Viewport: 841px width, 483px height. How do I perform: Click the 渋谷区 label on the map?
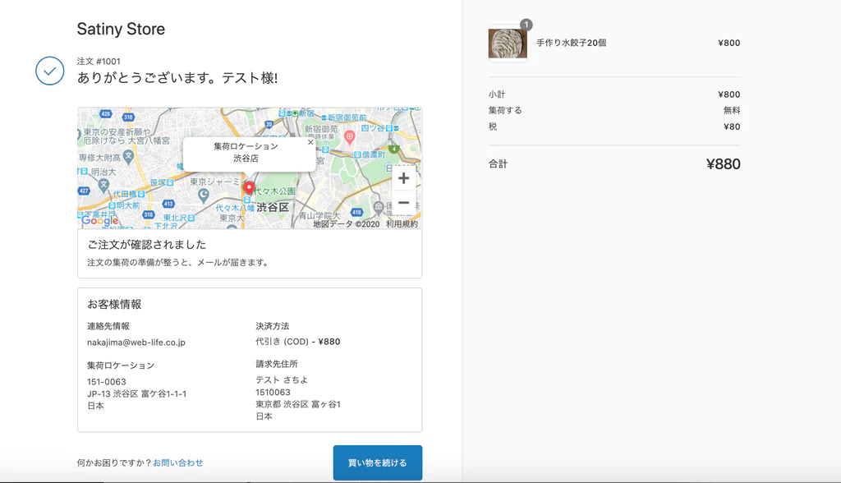point(273,207)
